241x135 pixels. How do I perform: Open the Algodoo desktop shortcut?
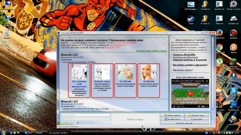(233, 48)
